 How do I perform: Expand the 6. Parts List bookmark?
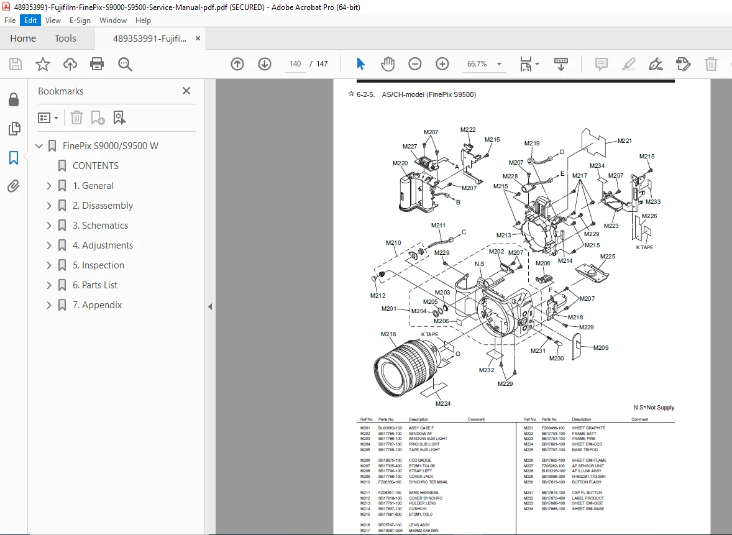coord(49,285)
